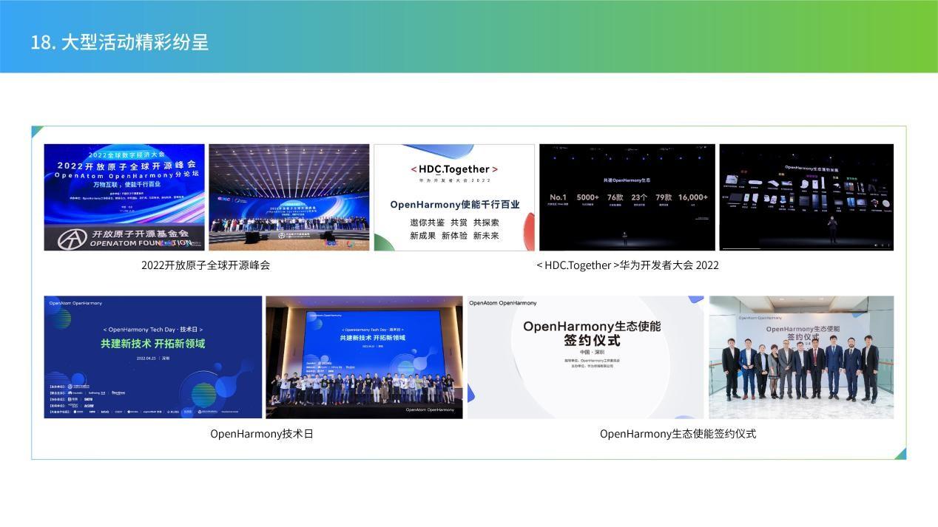Viewport: 938px width, 527px height.
Task: Click the text OpenHarmony使能千行百业
Action: [454, 205]
